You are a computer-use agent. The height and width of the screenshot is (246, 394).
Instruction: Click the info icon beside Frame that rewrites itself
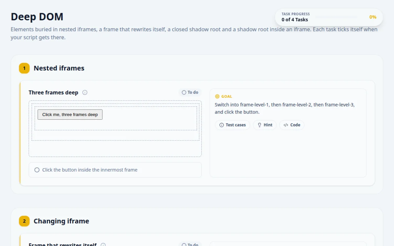pos(103,245)
